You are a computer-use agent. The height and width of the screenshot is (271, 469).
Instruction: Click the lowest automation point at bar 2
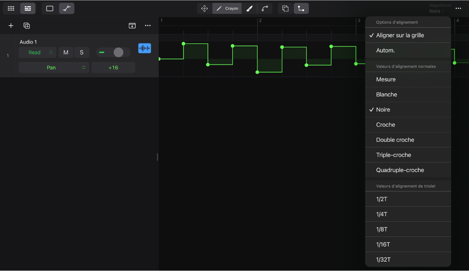tap(257, 72)
